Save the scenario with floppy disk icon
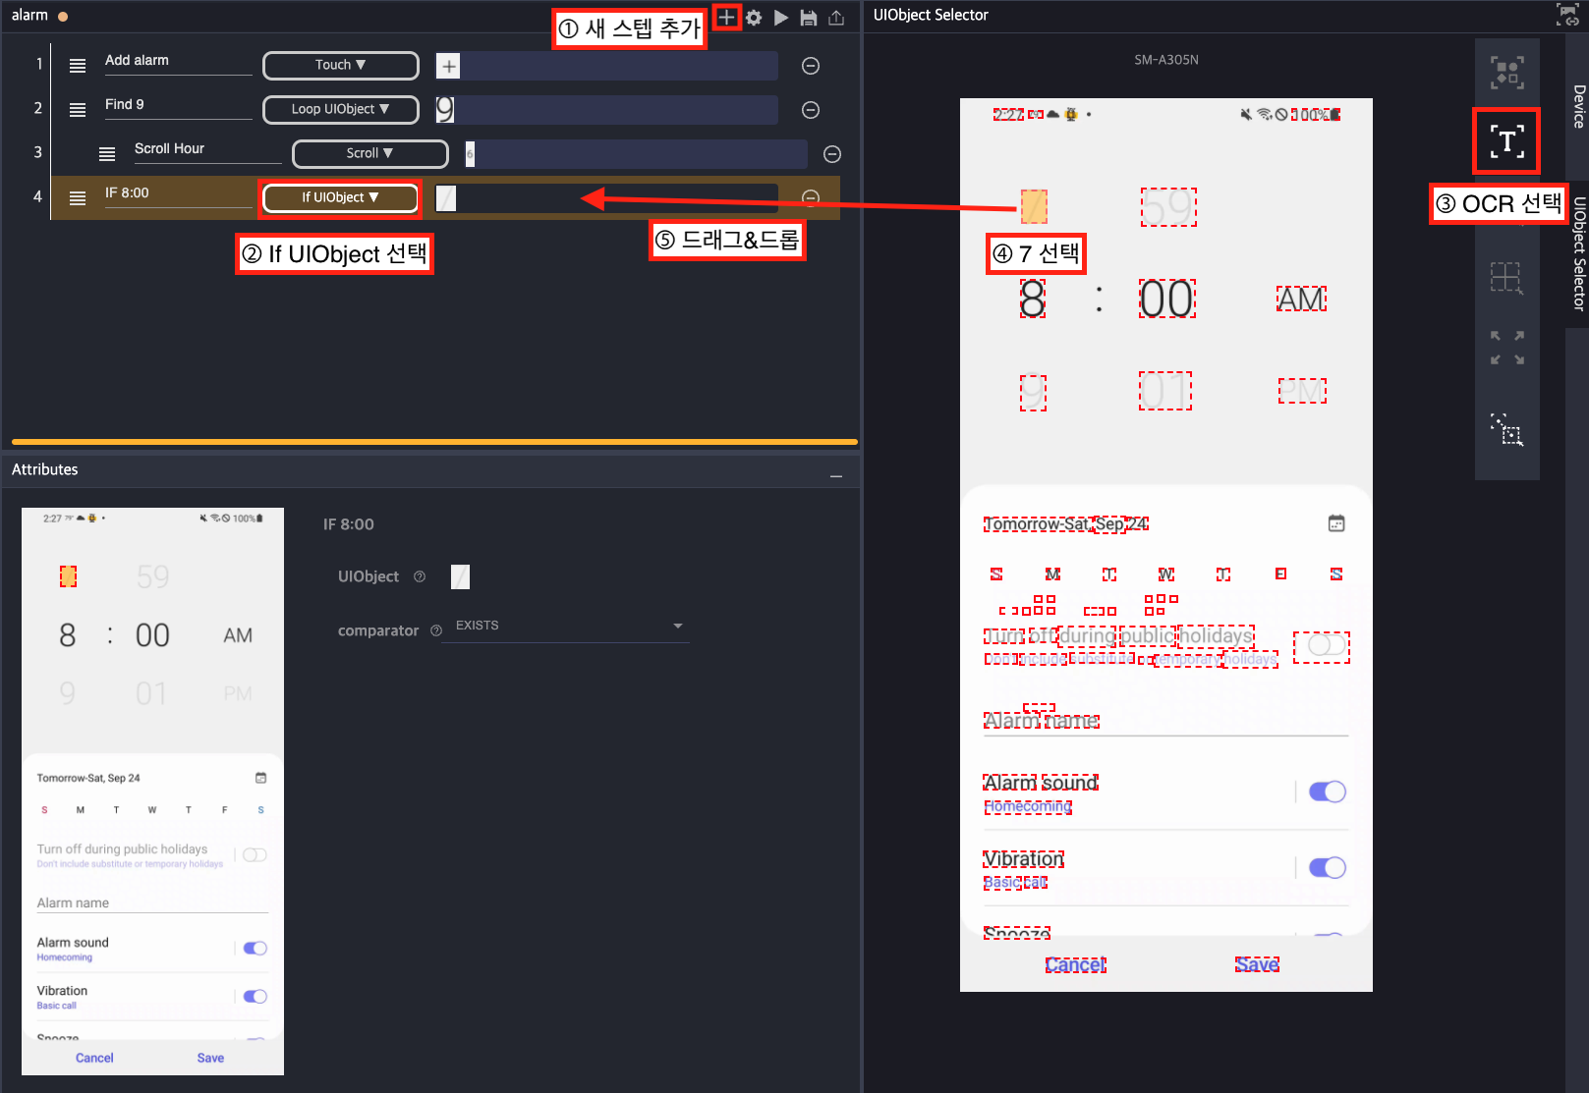Viewport: 1589px width, 1093px height. point(809,18)
